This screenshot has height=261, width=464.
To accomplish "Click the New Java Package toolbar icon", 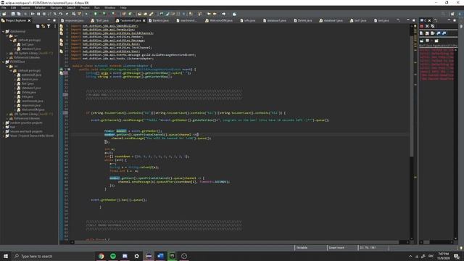I will coord(124,14).
